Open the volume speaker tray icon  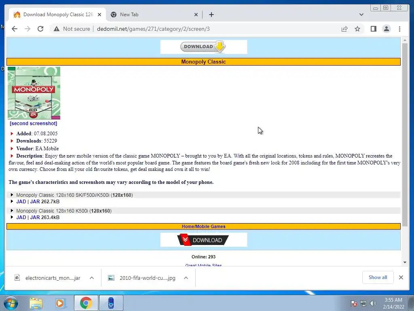pos(373,303)
